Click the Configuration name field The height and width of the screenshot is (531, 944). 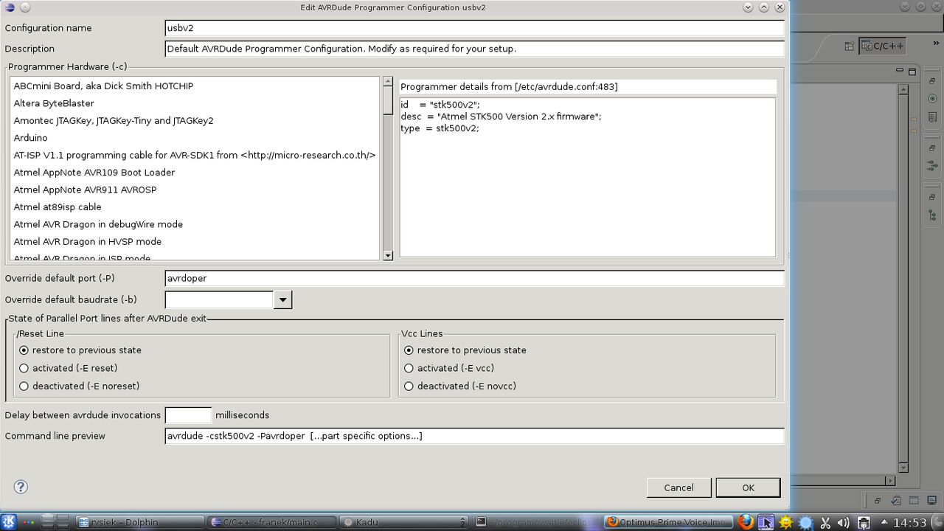click(x=474, y=28)
